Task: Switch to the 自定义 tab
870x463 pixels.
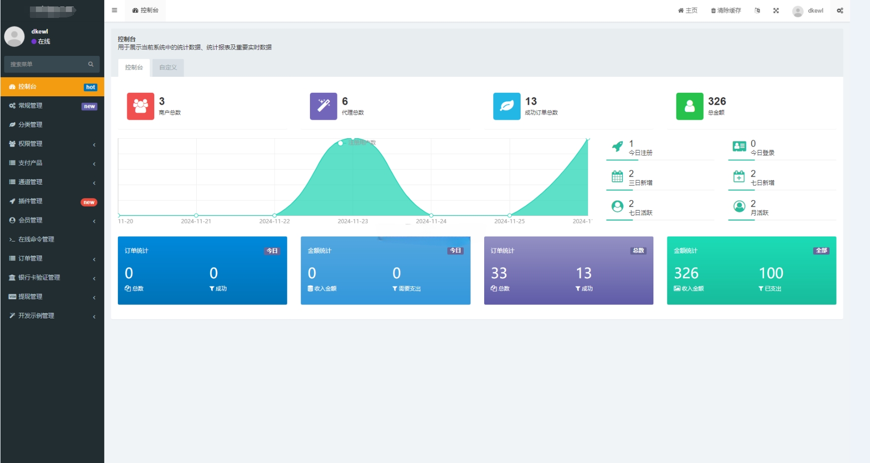Action: click(168, 67)
